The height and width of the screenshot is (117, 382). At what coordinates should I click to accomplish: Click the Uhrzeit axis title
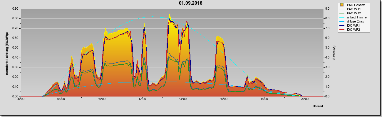click(318, 107)
